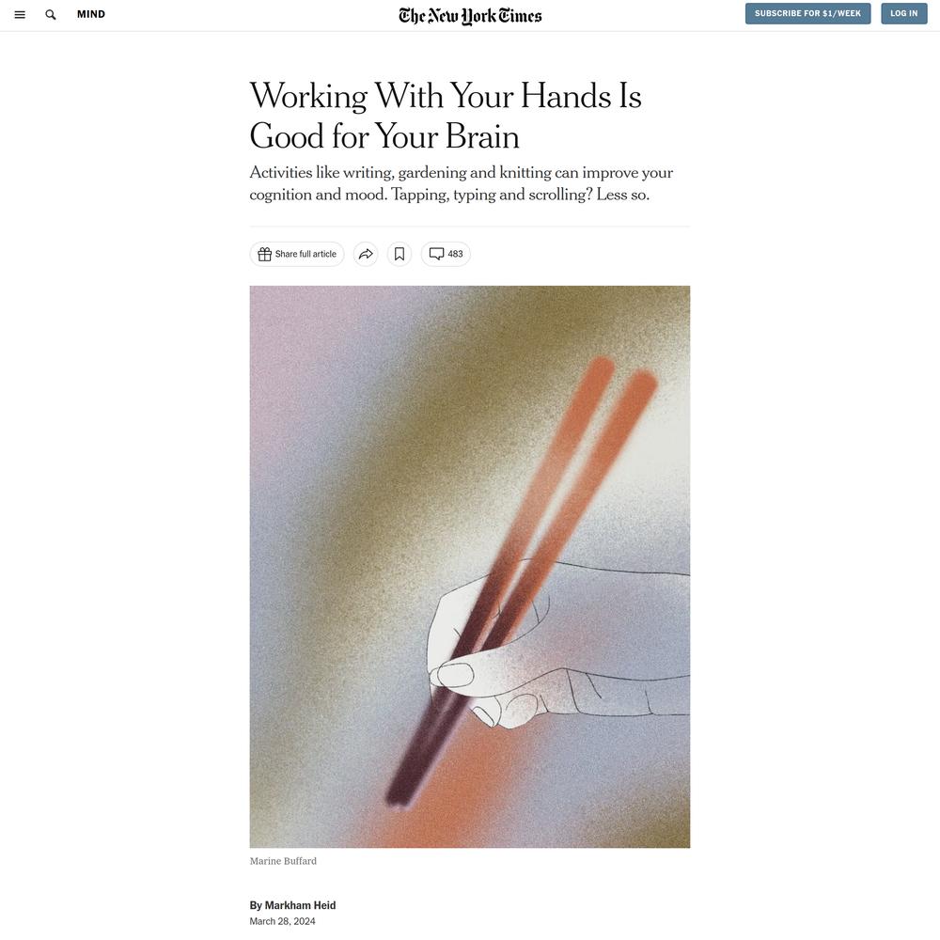
Task: Open author Markham Heid's profile
Action: click(x=301, y=905)
